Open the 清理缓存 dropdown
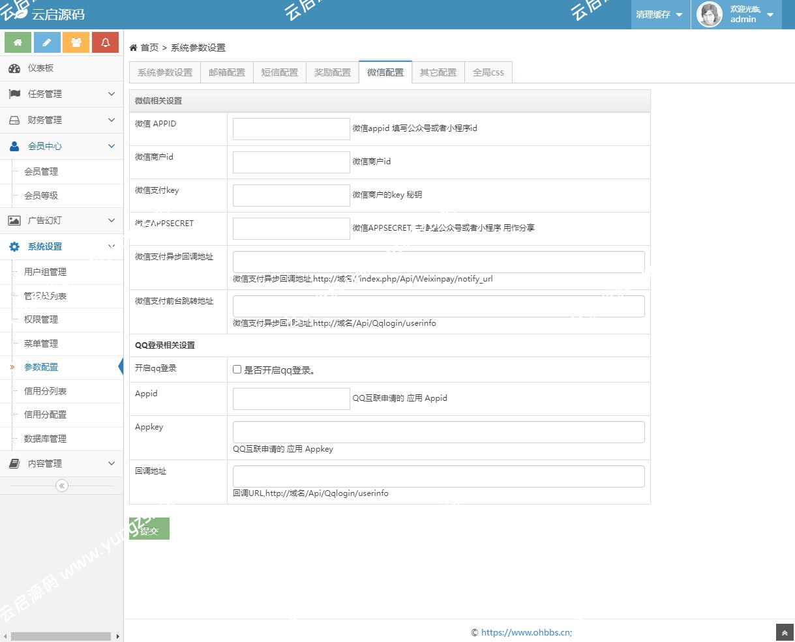795x642 pixels. click(659, 14)
